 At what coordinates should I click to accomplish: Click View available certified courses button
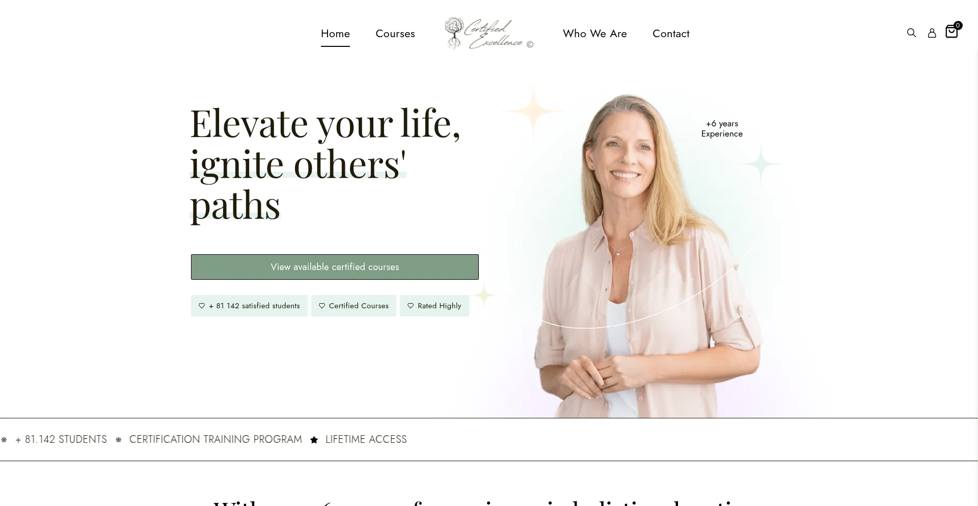click(x=335, y=267)
